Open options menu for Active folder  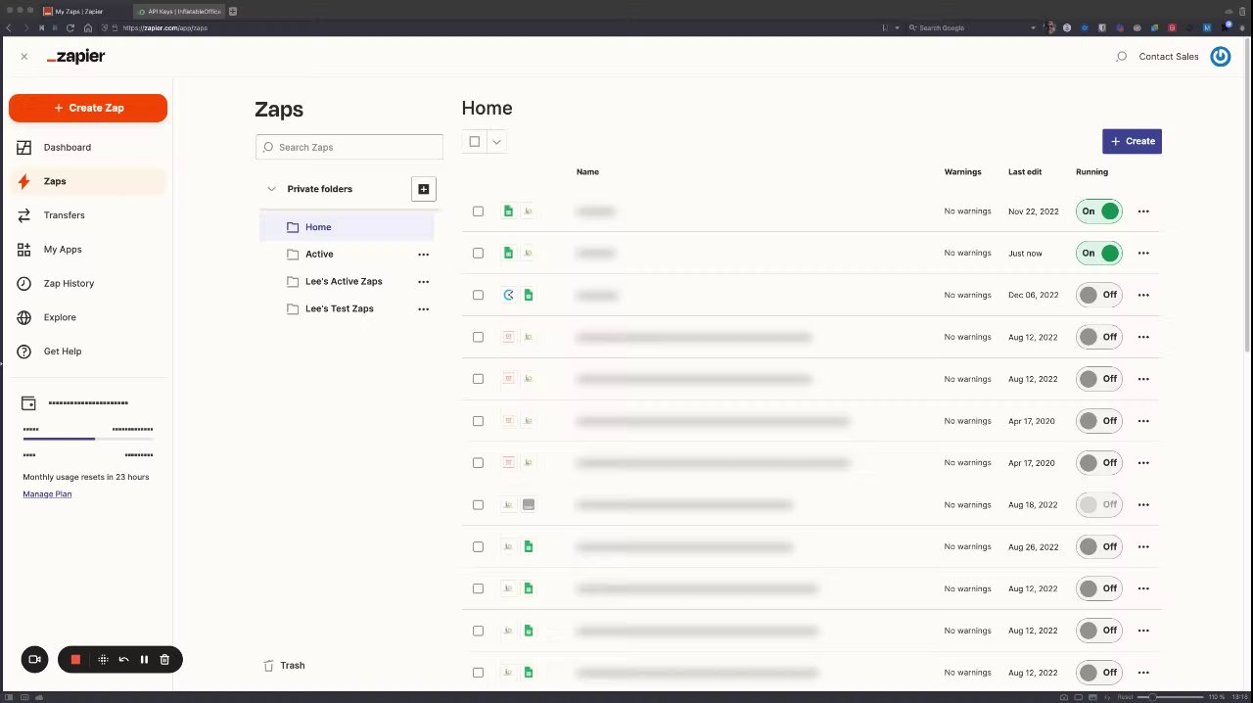pos(423,255)
